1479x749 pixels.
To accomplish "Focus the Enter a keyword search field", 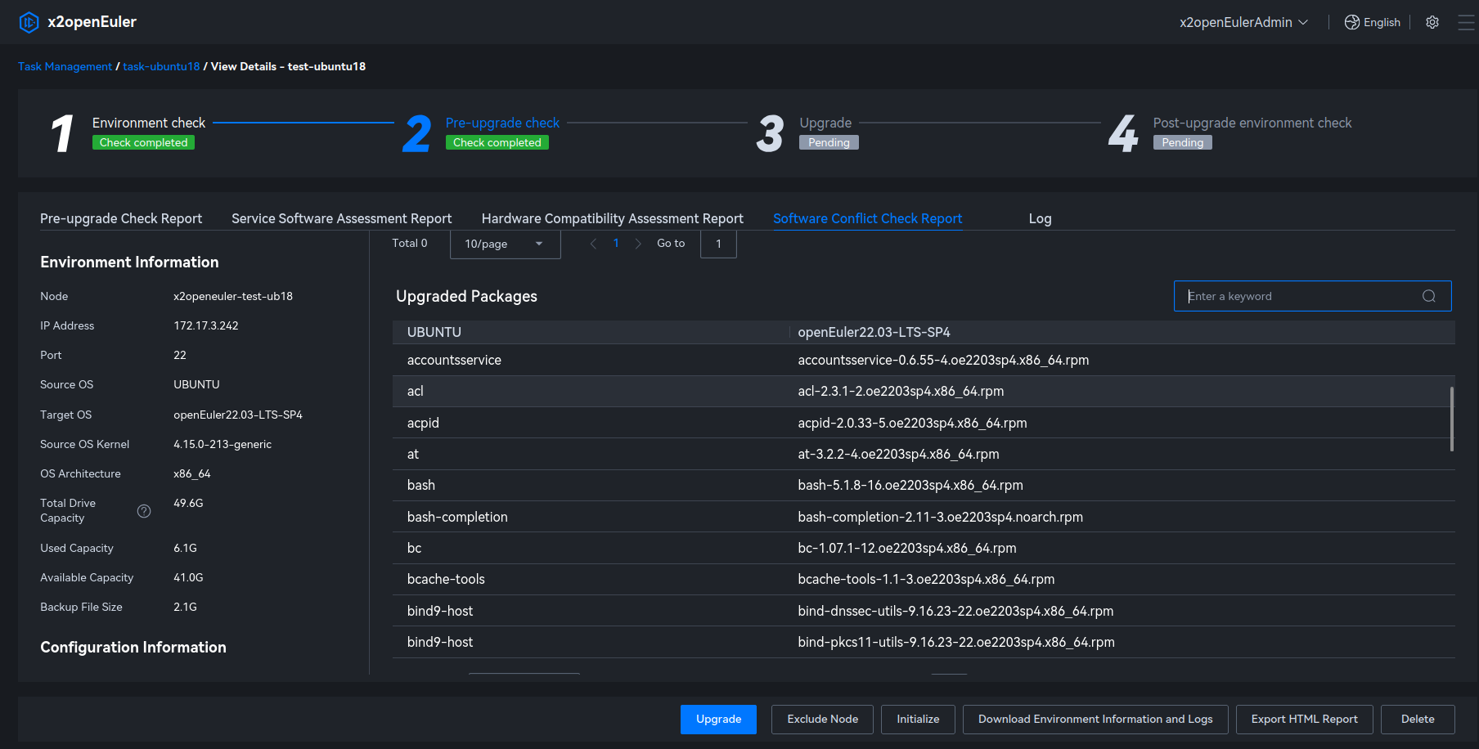I will 1301,296.
